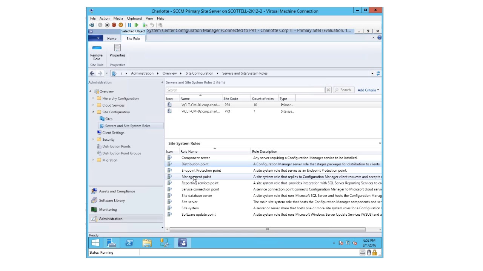Expand the Security tree node
Viewport: 483px width, 271px height.
[x=93, y=140]
